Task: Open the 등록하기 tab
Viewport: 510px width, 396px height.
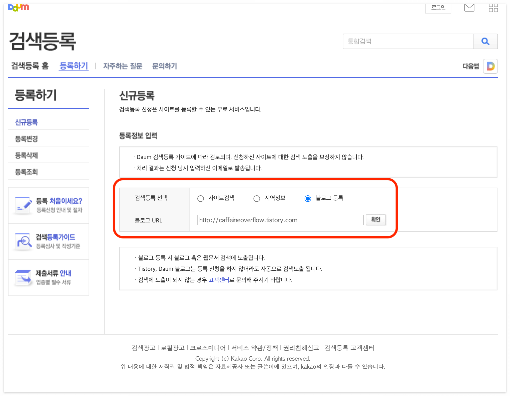Action: (74, 66)
